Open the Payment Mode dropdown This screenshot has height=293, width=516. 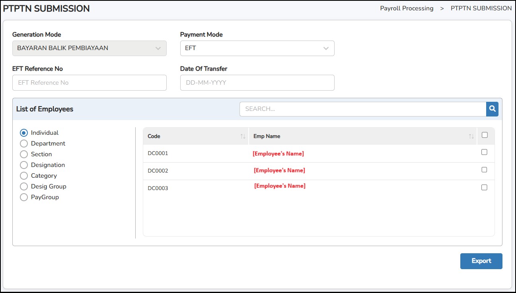coord(257,48)
